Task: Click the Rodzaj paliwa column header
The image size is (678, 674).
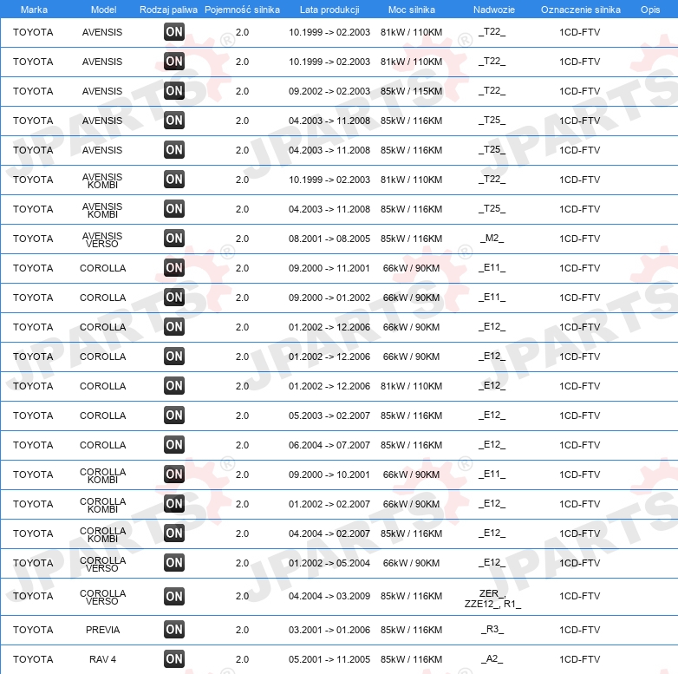Action: pos(169,10)
